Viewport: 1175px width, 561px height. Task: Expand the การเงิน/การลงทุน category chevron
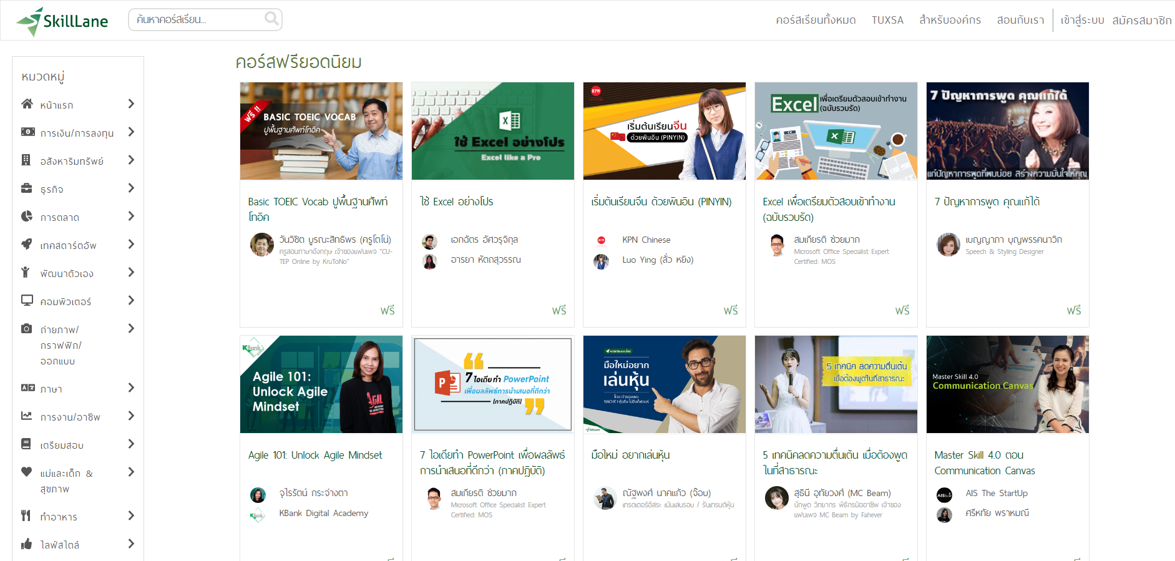point(131,132)
